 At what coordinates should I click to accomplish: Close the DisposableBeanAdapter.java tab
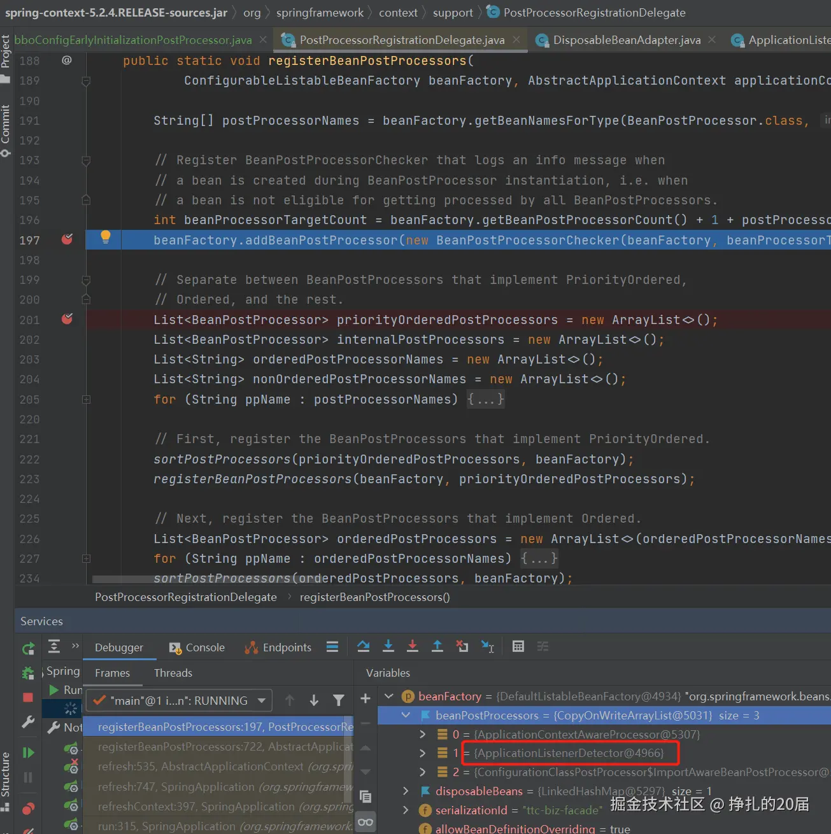[x=712, y=39]
